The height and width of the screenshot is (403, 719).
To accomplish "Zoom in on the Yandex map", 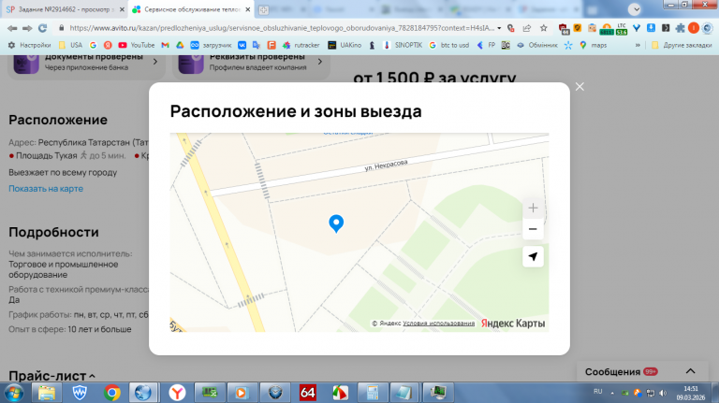I will tap(533, 209).
